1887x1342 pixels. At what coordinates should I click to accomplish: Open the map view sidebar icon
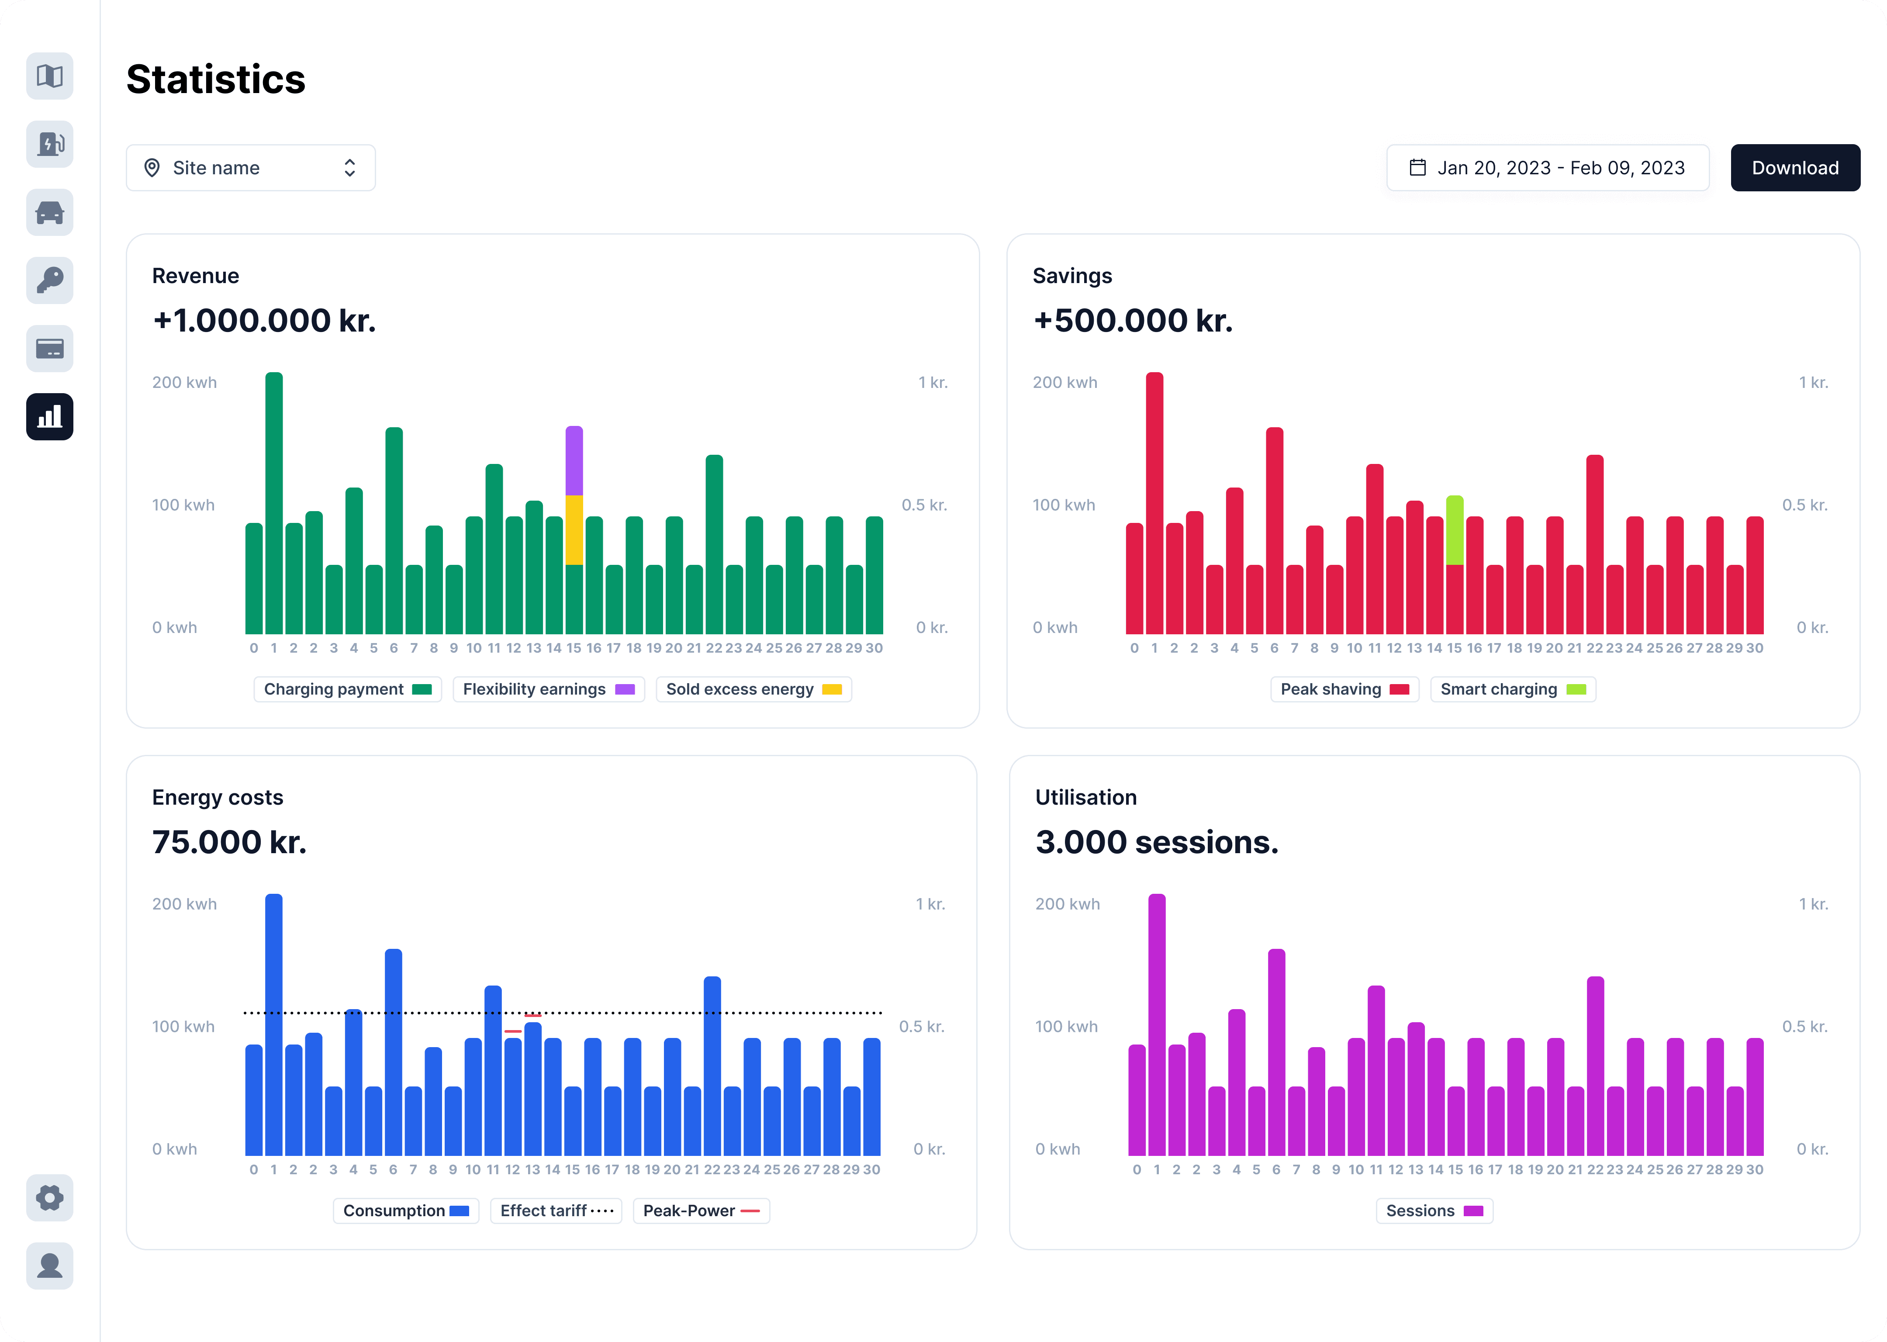49,76
